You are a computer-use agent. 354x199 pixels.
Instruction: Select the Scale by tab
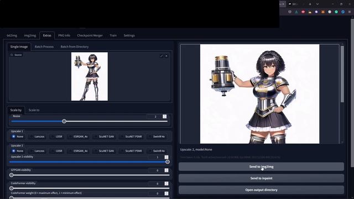16,110
